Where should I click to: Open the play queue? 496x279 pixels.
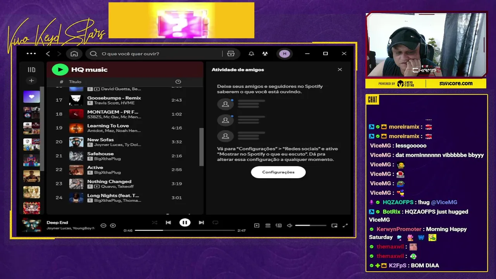[x=268, y=226]
